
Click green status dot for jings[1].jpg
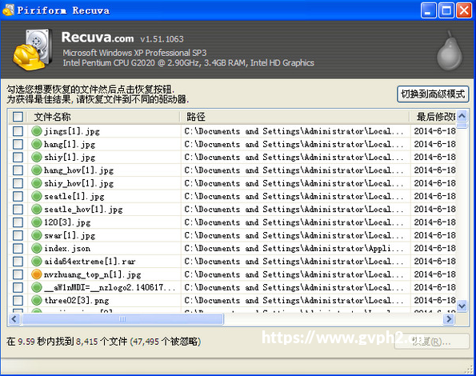(37, 131)
